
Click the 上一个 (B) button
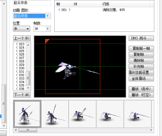(22, 38)
